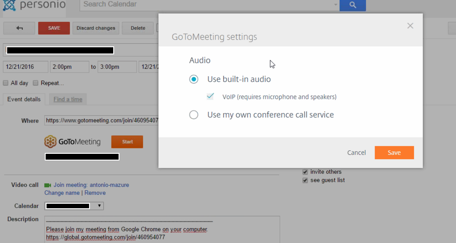This screenshot has width=456, height=243.
Task: Uncheck see guest list permission
Action: click(x=305, y=181)
